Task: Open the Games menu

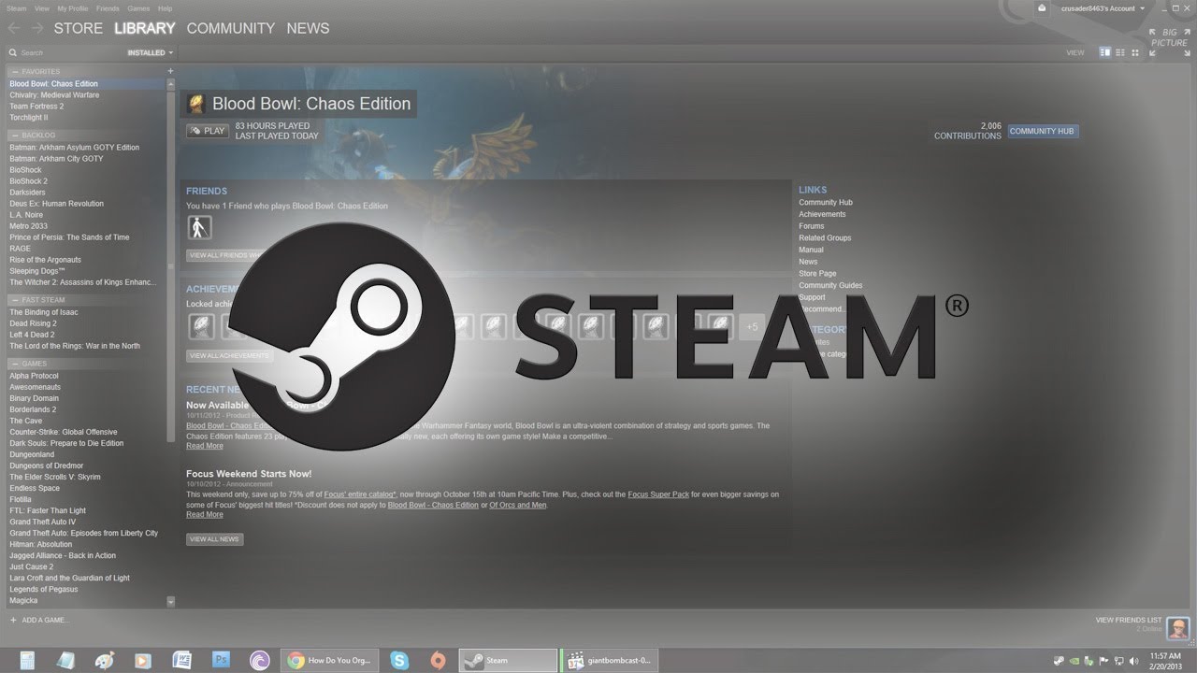Action: click(138, 8)
